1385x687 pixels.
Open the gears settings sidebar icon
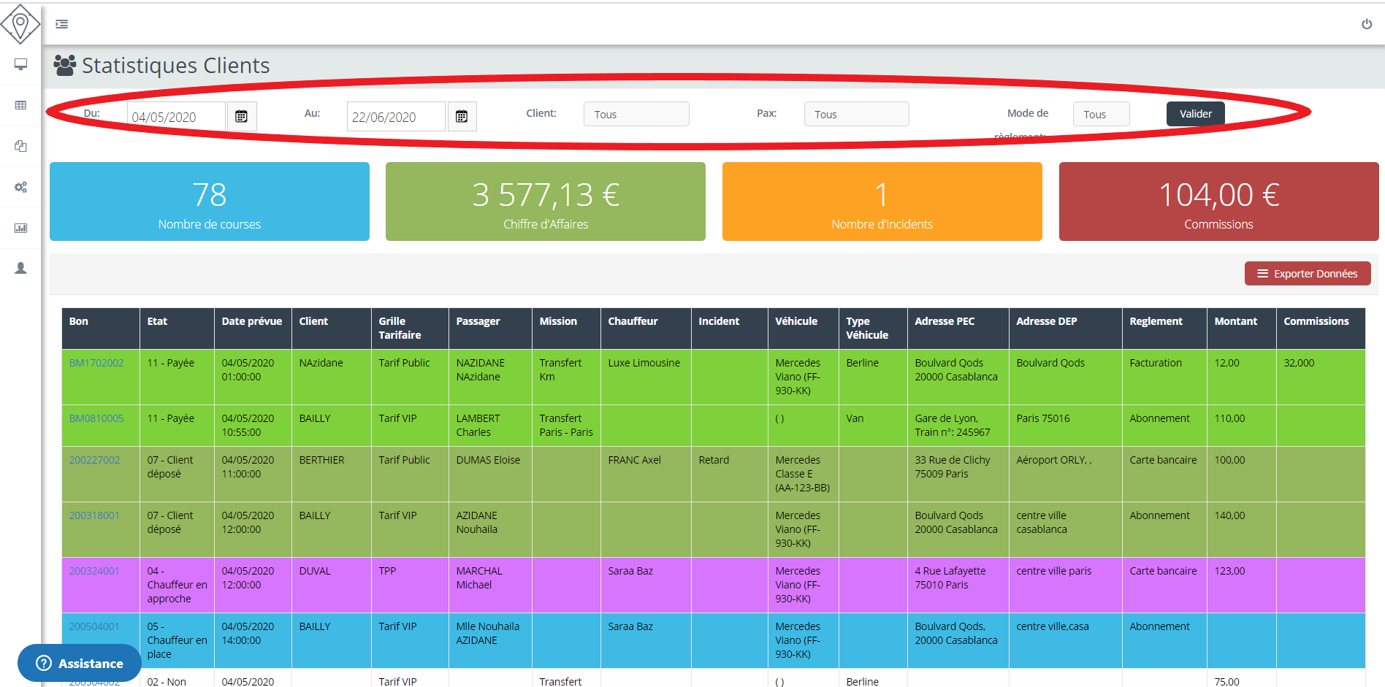(x=20, y=187)
